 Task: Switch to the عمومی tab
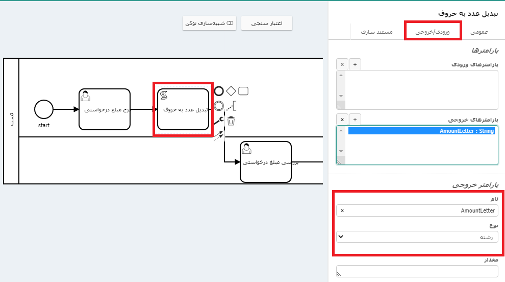click(479, 32)
